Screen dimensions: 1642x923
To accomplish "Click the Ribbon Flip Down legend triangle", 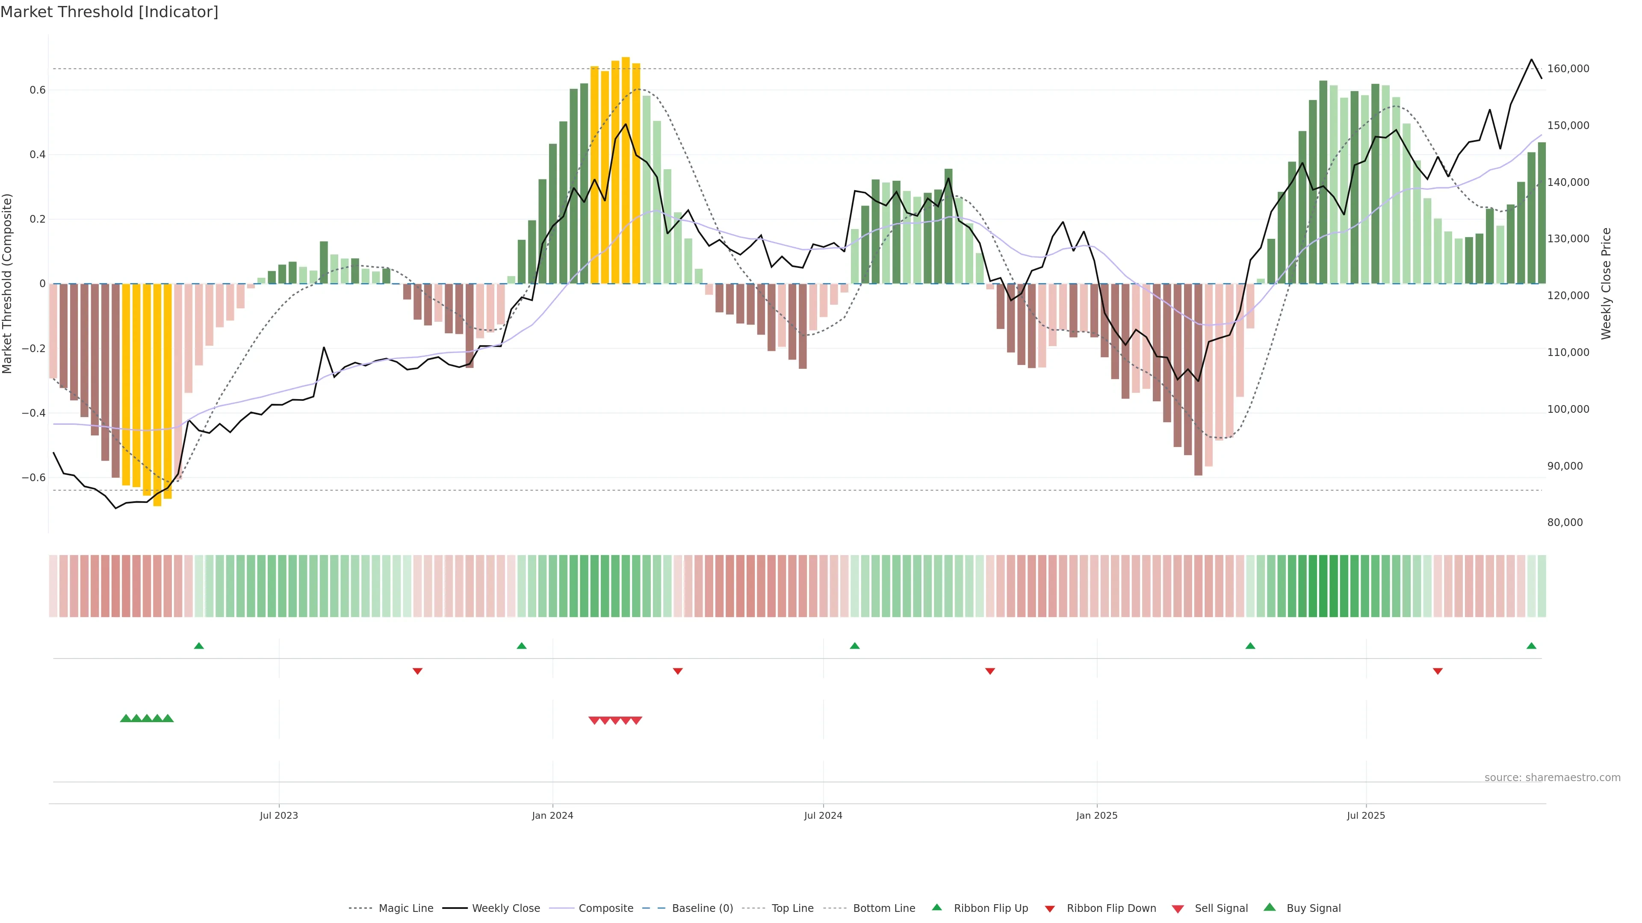I will click(x=1050, y=908).
